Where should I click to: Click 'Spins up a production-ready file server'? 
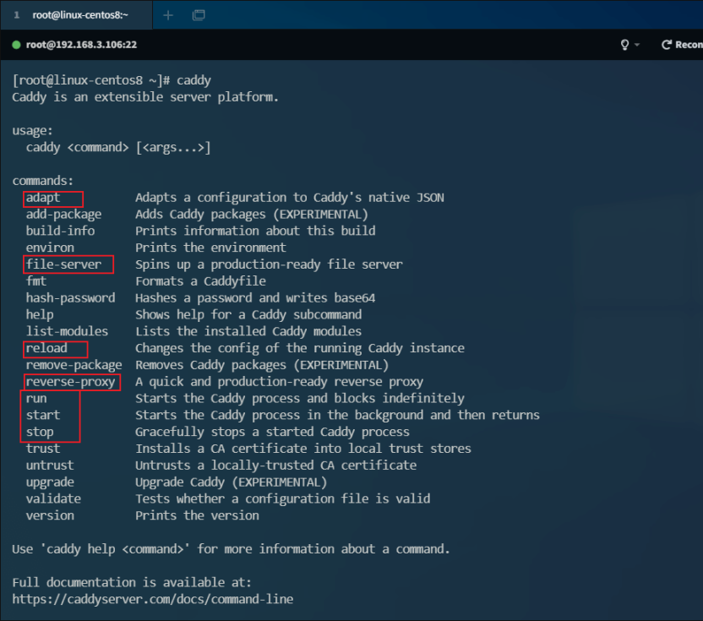coord(269,264)
